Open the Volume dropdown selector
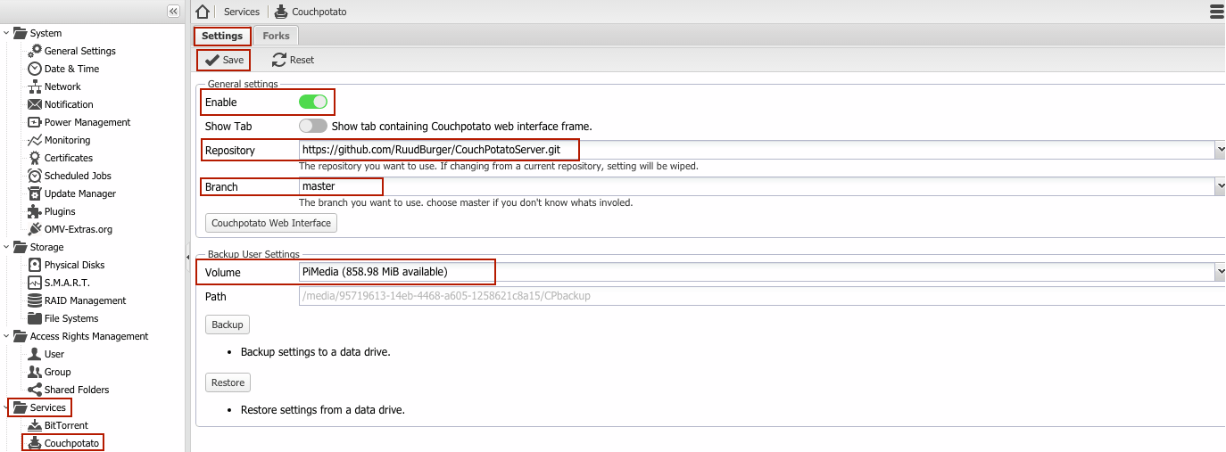Screen dimensions: 1226x452 tap(1220, 272)
